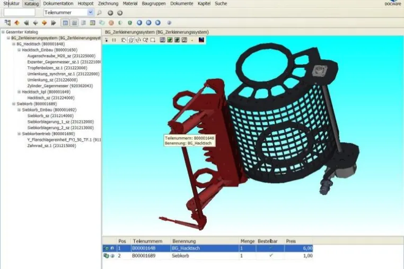The width and height of the screenshot is (404, 269).
Task: Collapse the Siebkorbantrieb (B00001690) tree node
Action: coord(19,133)
